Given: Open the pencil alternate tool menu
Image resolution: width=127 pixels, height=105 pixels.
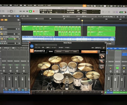Looking at the screenshot, I should pyautogui.click(x=68, y=16).
